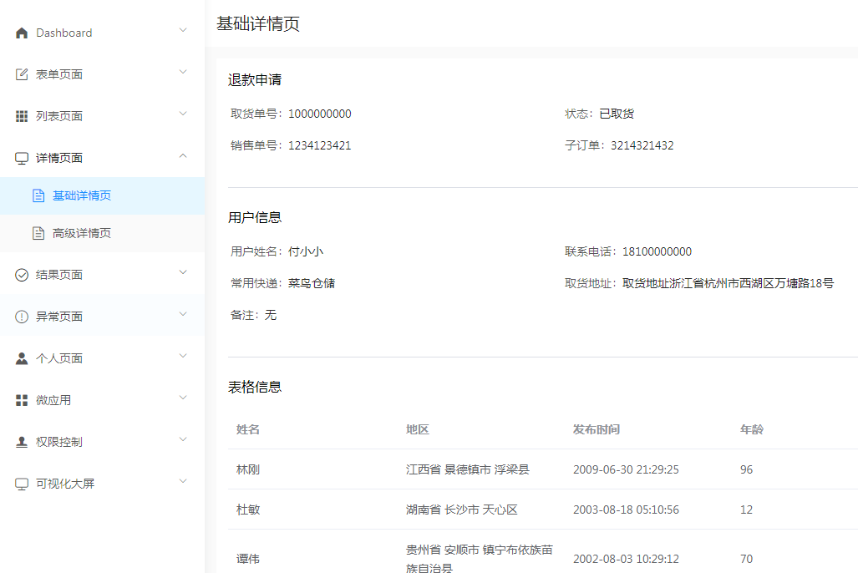Expand the 微应用 chevron
This screenshot has width=858, height=573.
click(183, 398)
